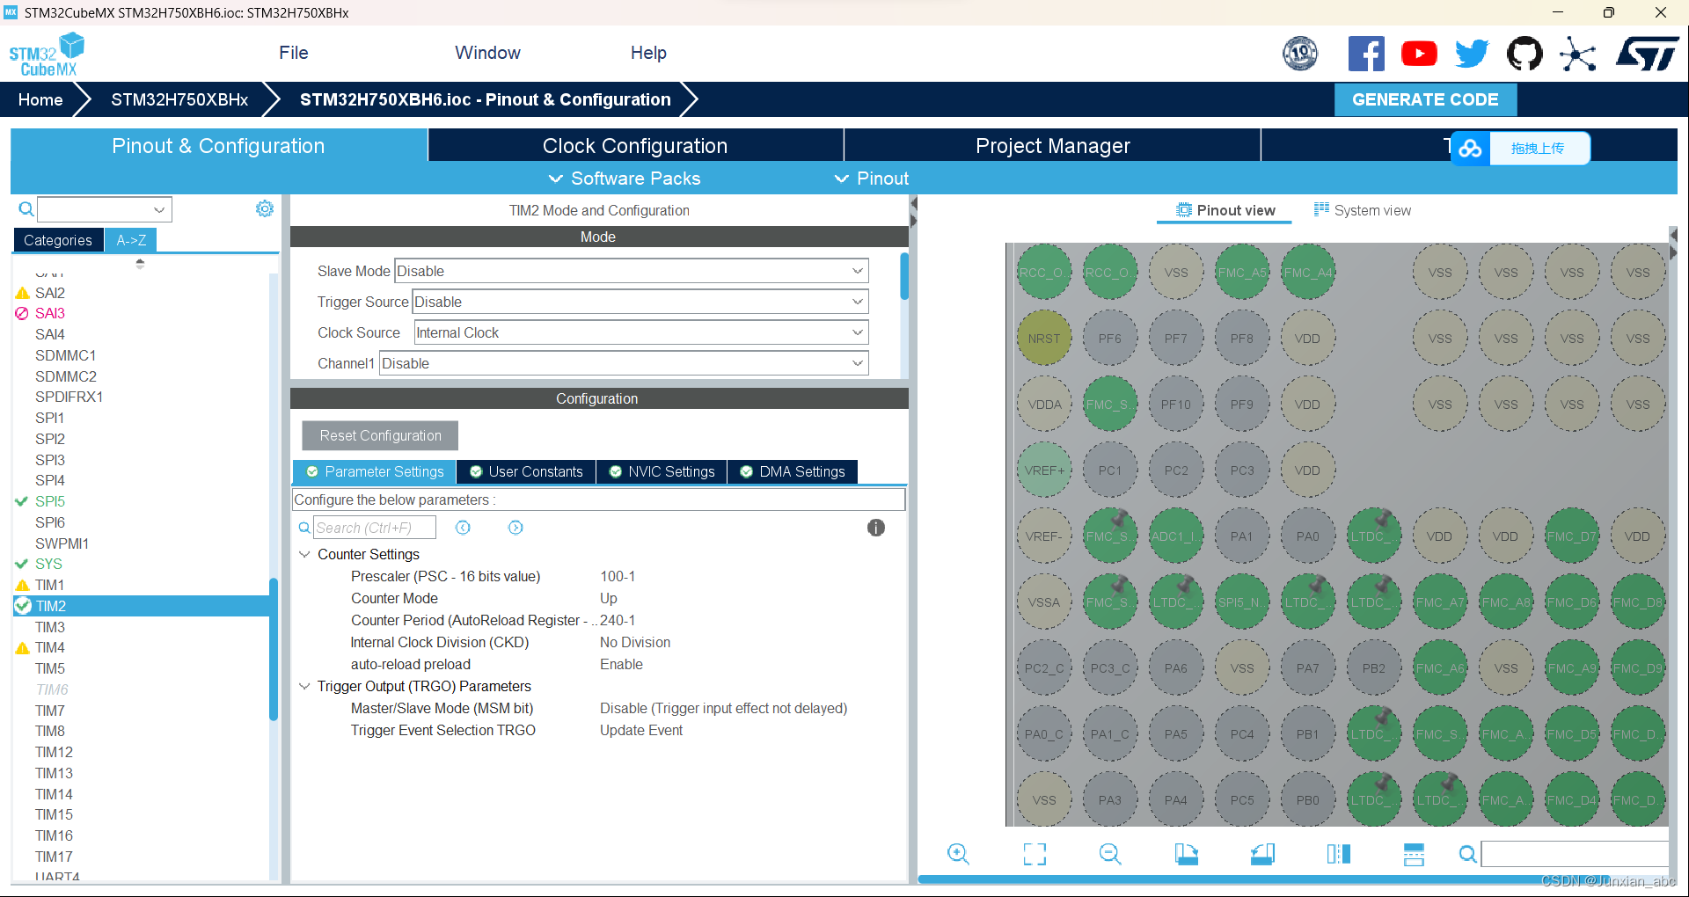Open the Twitter bird icon link
1689x897 pixels.
pos(1472,54)
